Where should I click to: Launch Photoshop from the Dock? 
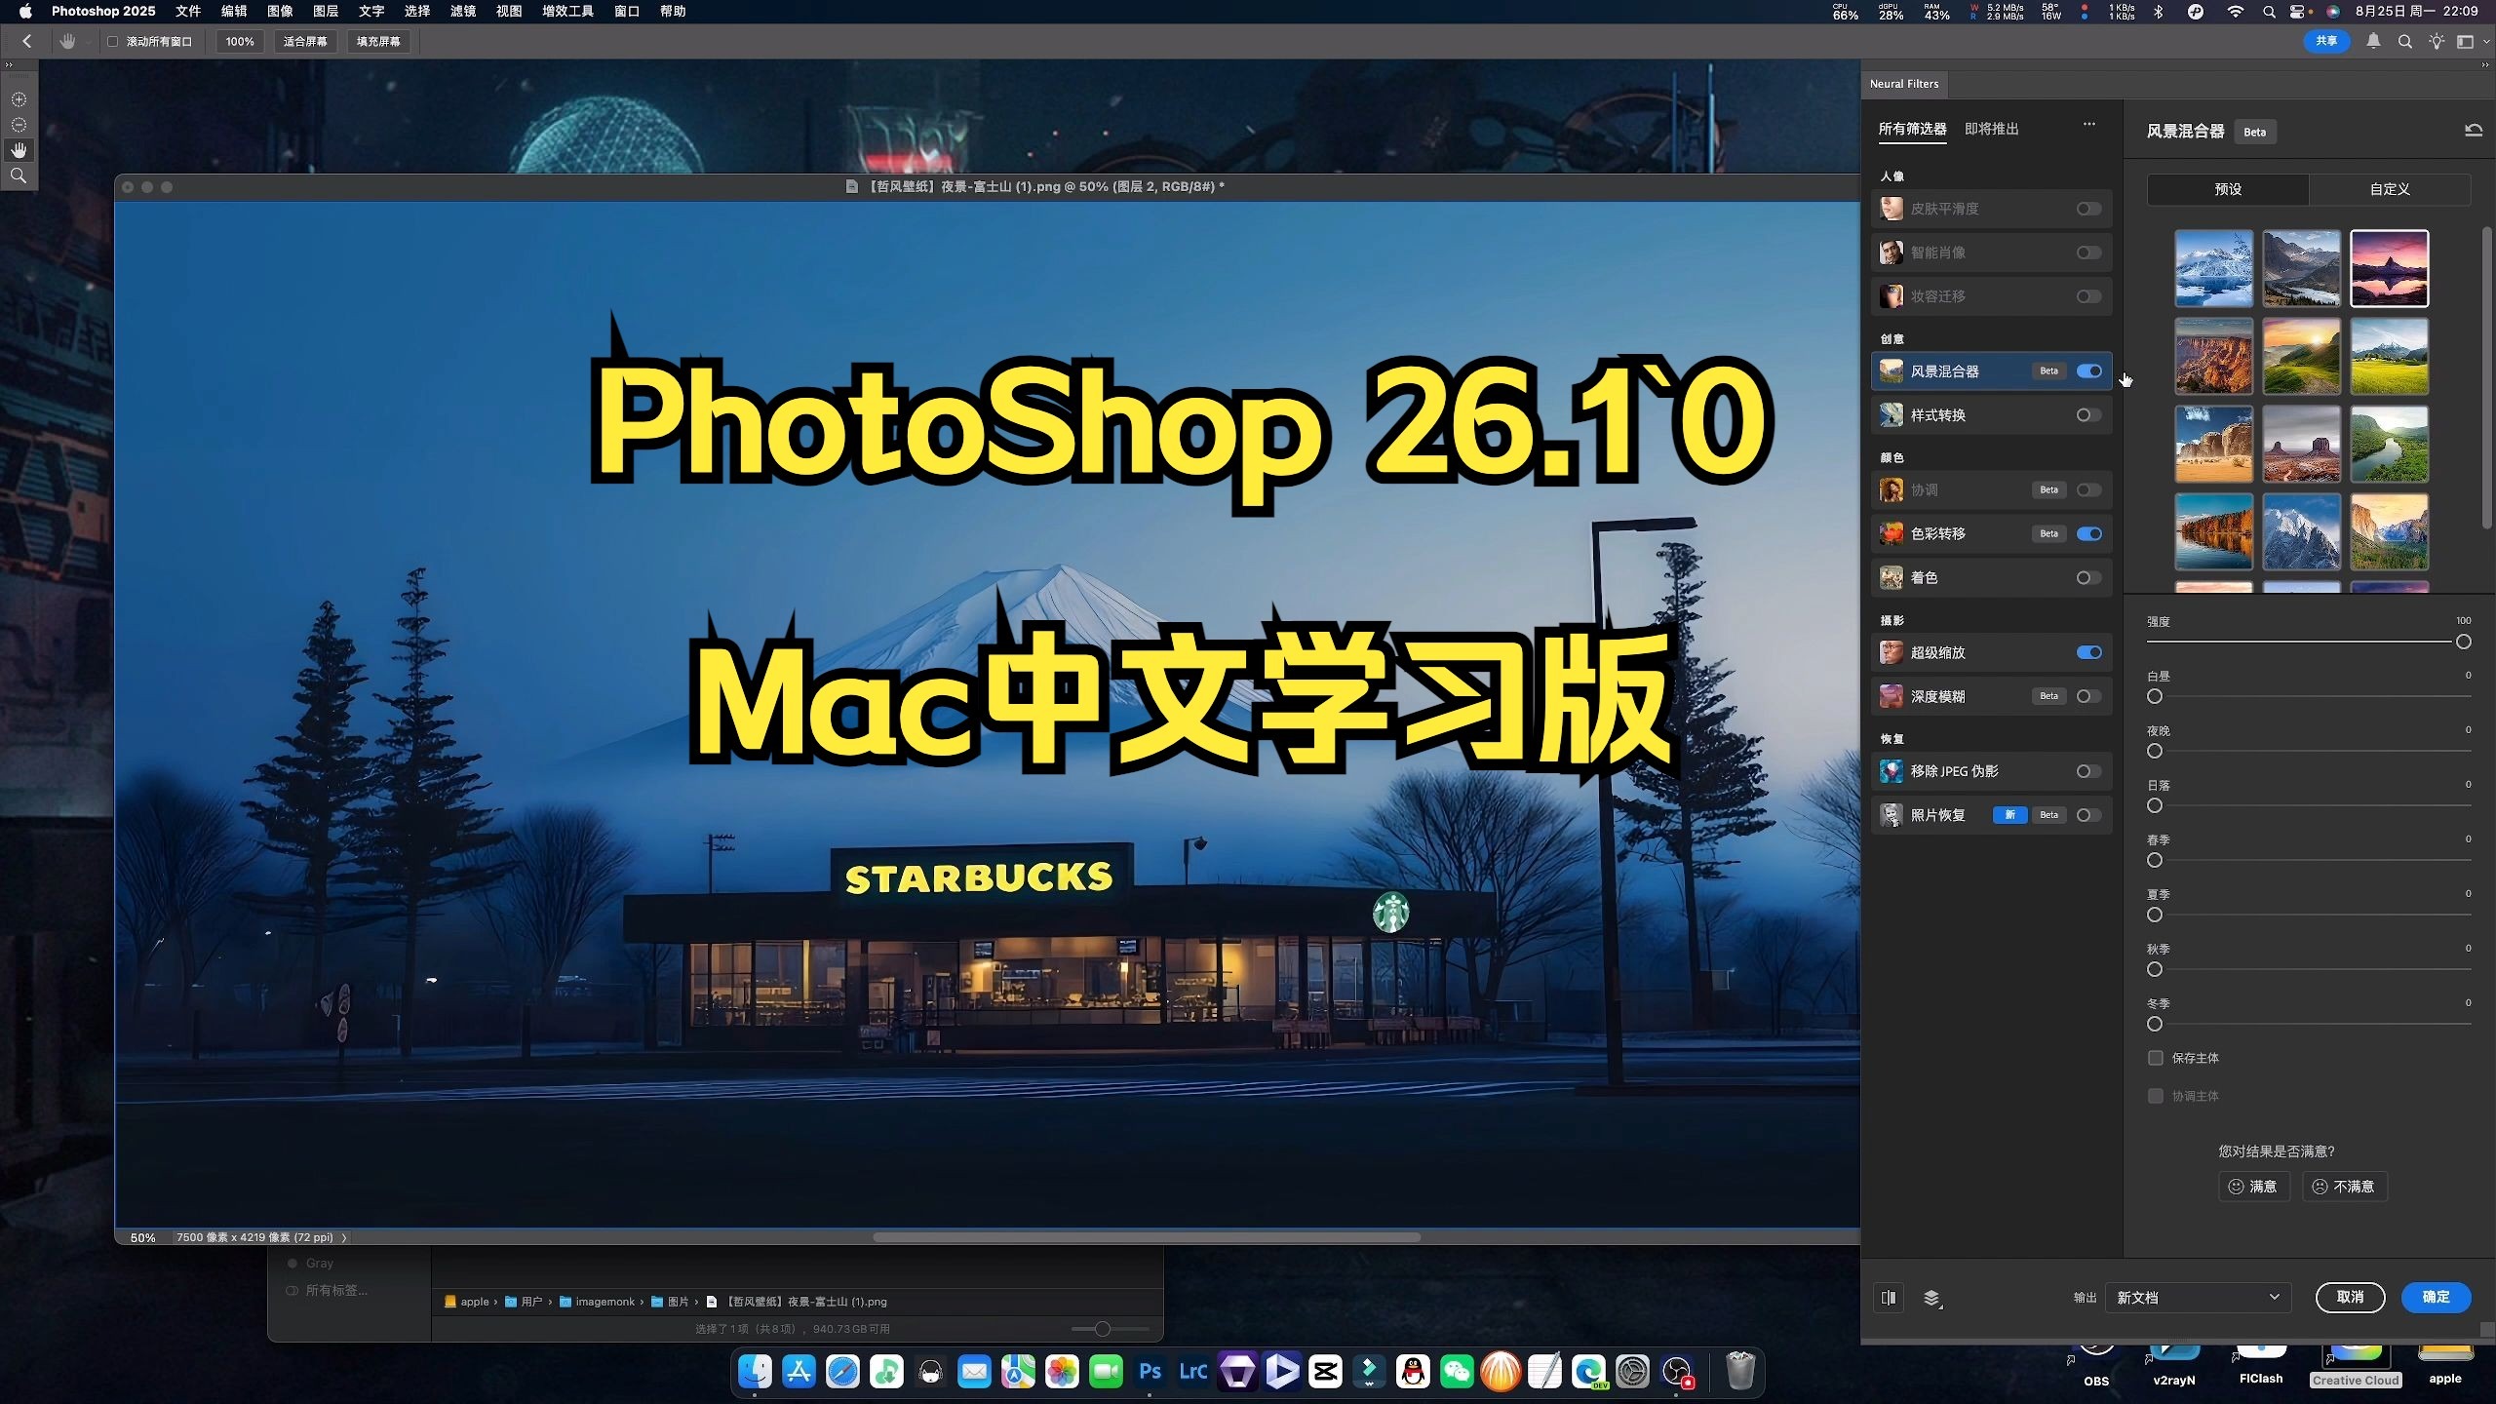pyautogui.click(x=1150, y=1372)
